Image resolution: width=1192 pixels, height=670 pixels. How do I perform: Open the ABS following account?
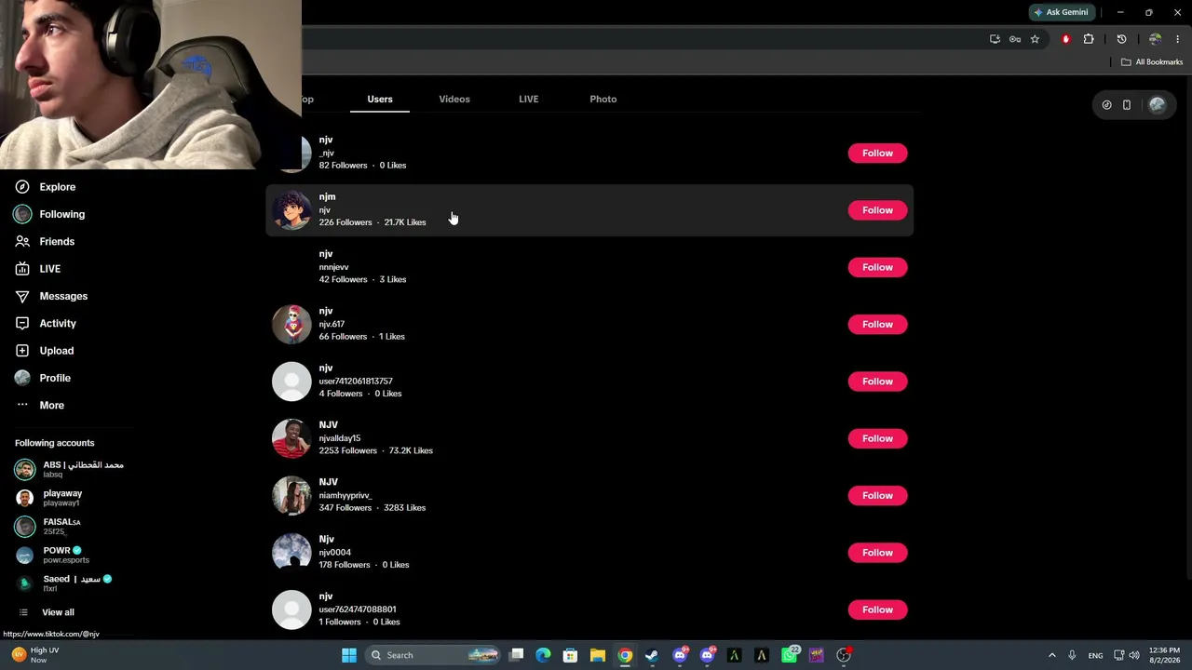pyautogui.click(x=69, y=469)
